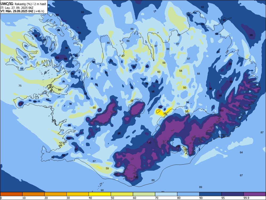Click the light green 60–70 legend swatch

[x=144, y=194]
